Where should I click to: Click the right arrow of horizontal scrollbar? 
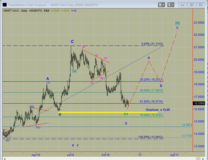pyautogui.click(x=203, y=159)
